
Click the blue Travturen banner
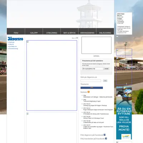[92, 88]
